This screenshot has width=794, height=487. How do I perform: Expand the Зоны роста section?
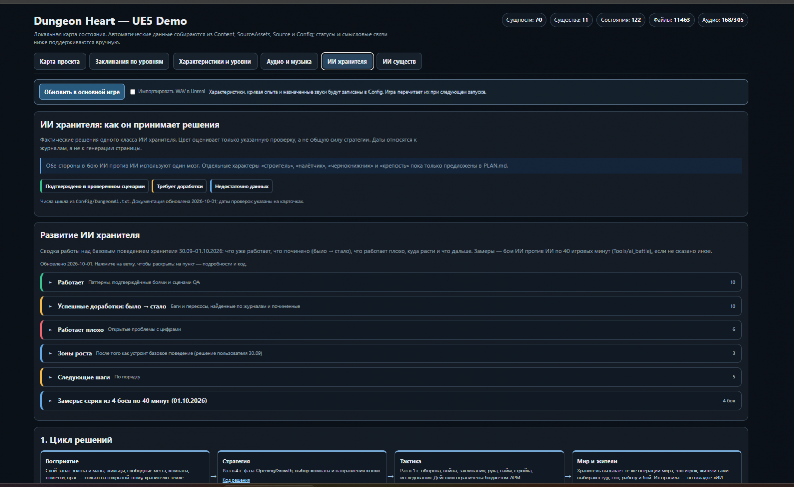pos(390,353)
